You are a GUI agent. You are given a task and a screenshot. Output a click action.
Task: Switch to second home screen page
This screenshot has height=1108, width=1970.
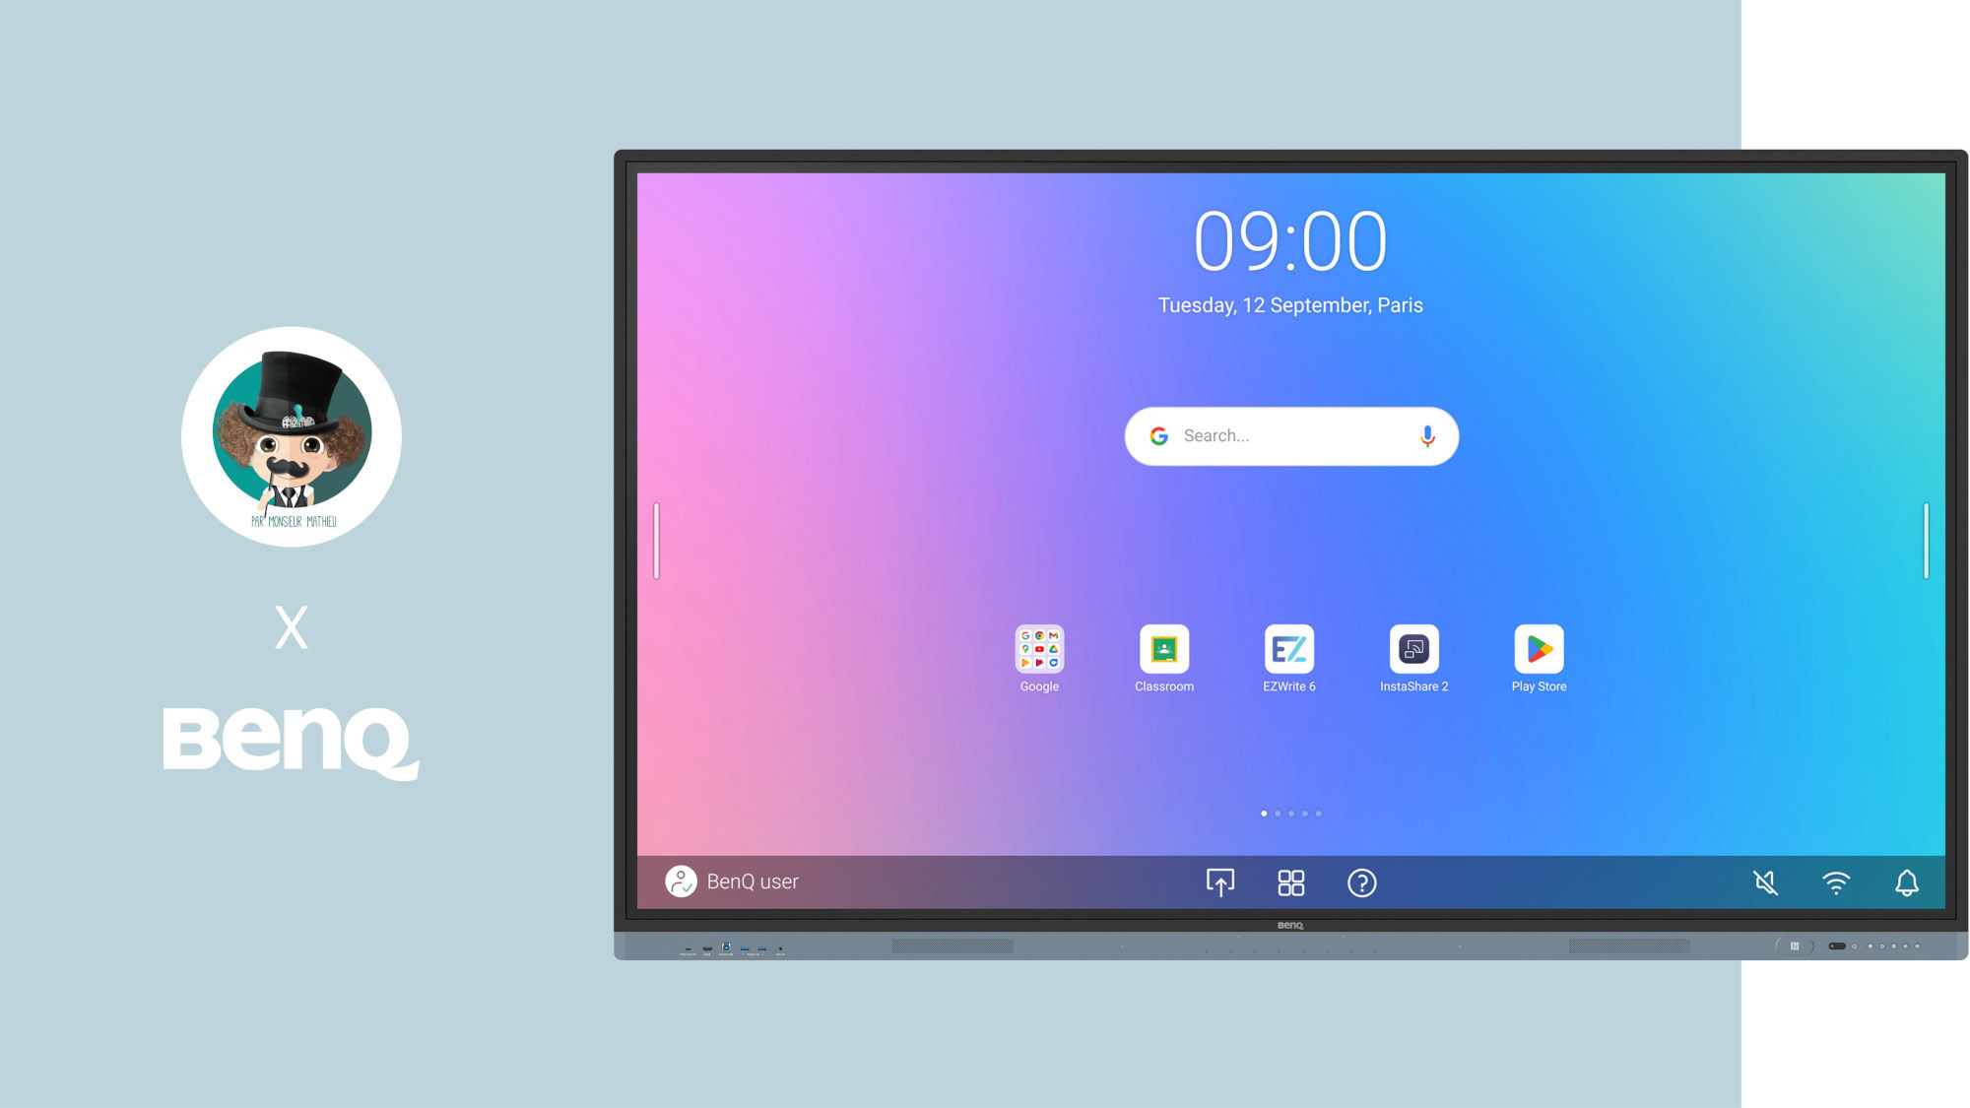coord(1278,812)
